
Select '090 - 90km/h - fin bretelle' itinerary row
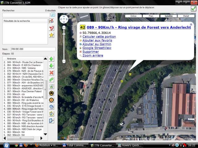25,97
